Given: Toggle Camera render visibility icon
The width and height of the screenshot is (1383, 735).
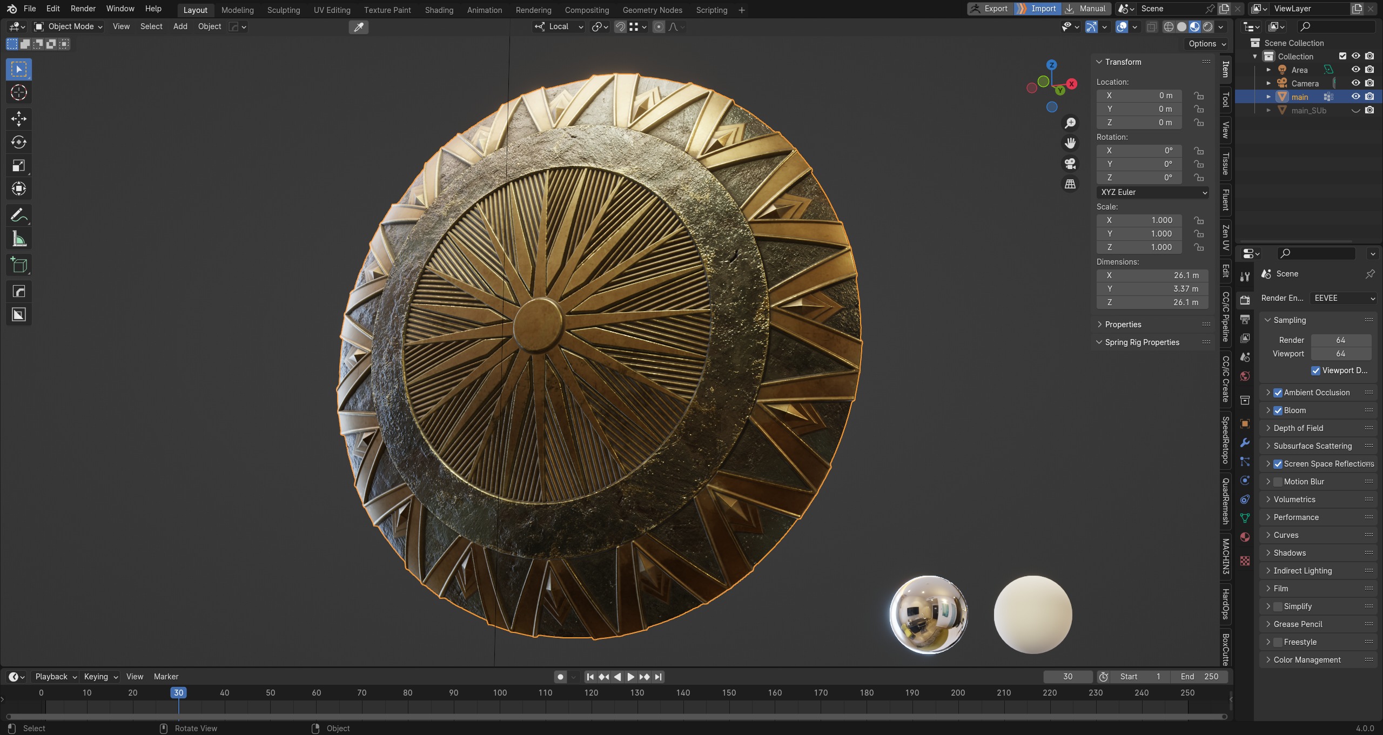Looking at the screenshot, I should [1369, 83].
